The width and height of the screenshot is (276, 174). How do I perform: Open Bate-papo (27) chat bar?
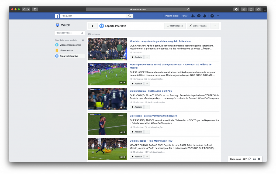pyautogui.click(x=239, y=159)
